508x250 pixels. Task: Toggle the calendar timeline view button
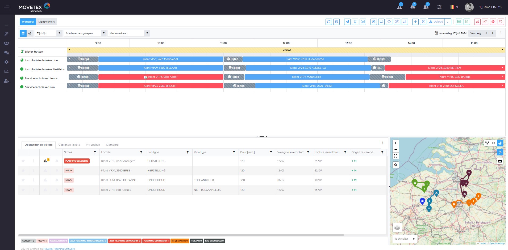pyautogui.click(x=23, y=33)
